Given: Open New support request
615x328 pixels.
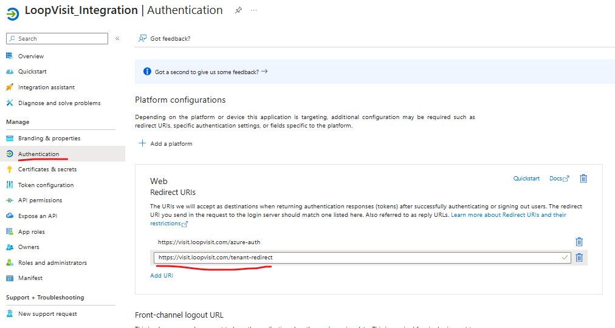Looking at the screenshot, I should (x=47, y=313).
